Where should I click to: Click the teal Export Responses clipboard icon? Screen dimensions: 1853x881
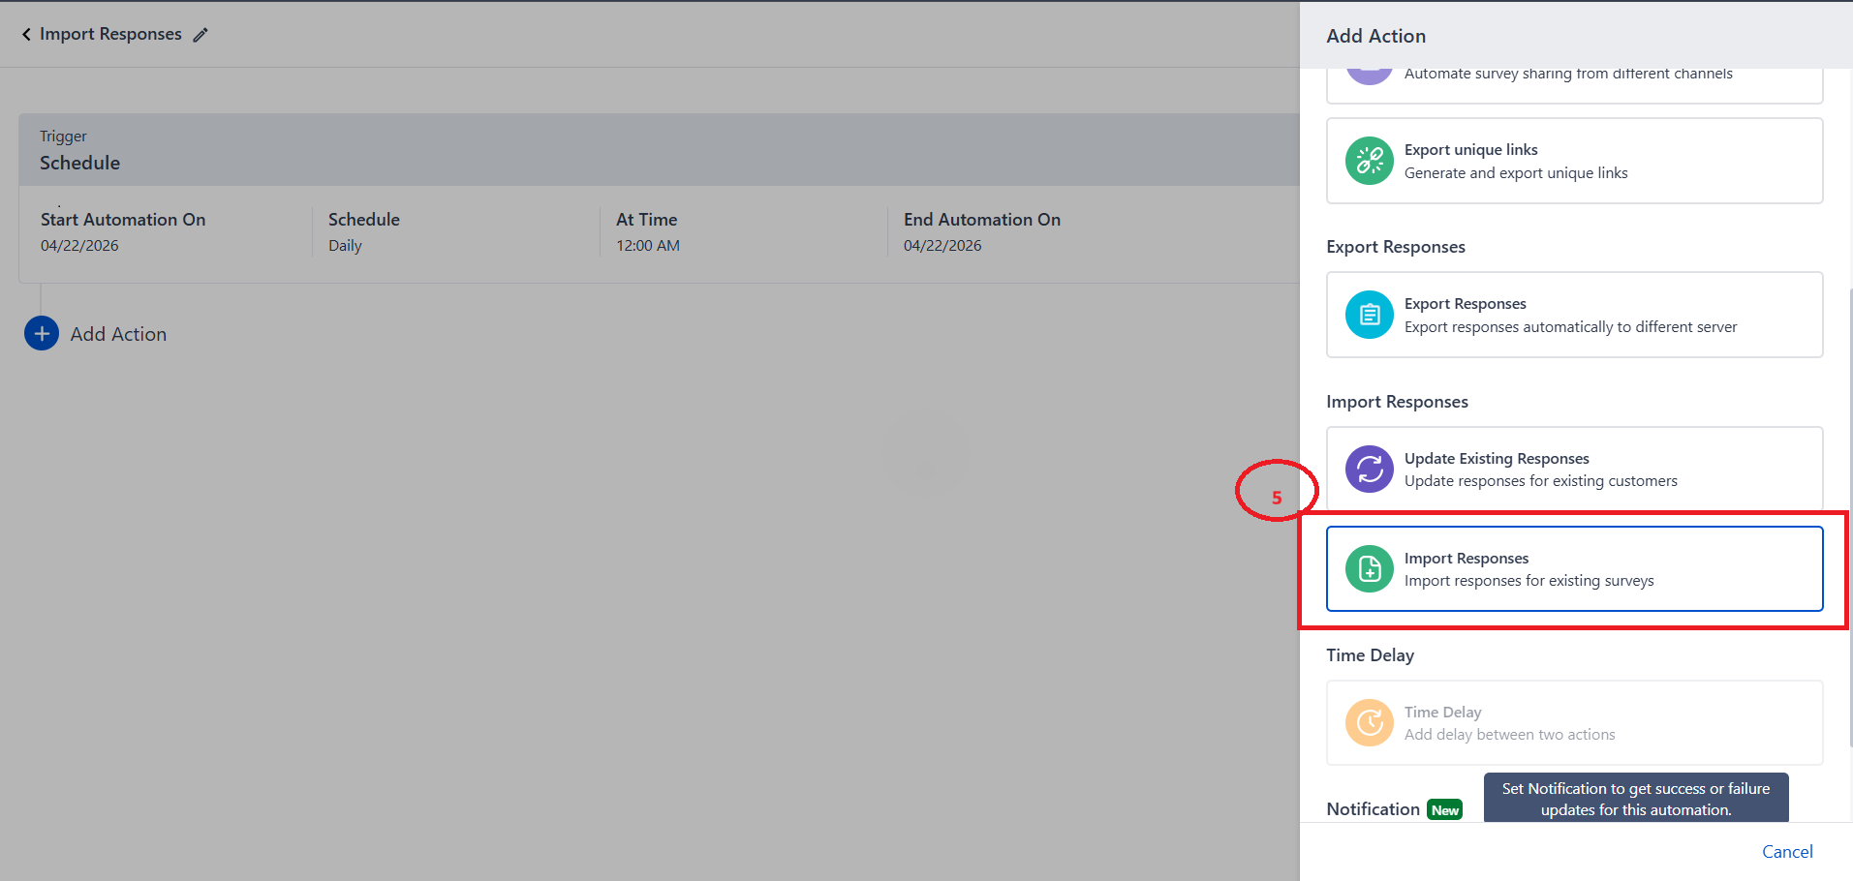point(1370,315)
